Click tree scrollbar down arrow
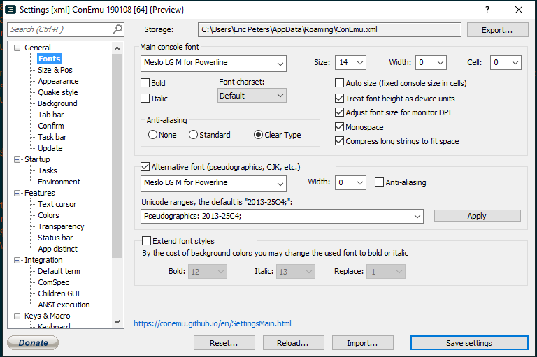The width and height of the screenshot is (537, 357). 117,322
